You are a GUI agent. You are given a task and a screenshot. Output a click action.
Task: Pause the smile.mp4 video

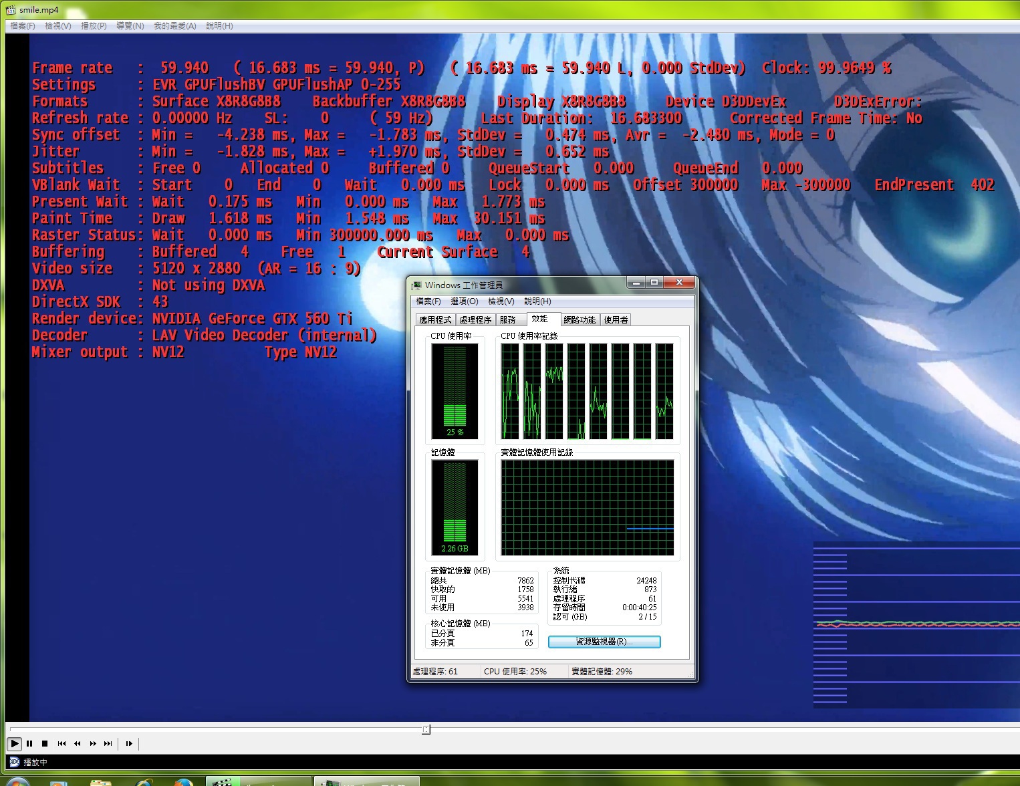tap(29, 743)
